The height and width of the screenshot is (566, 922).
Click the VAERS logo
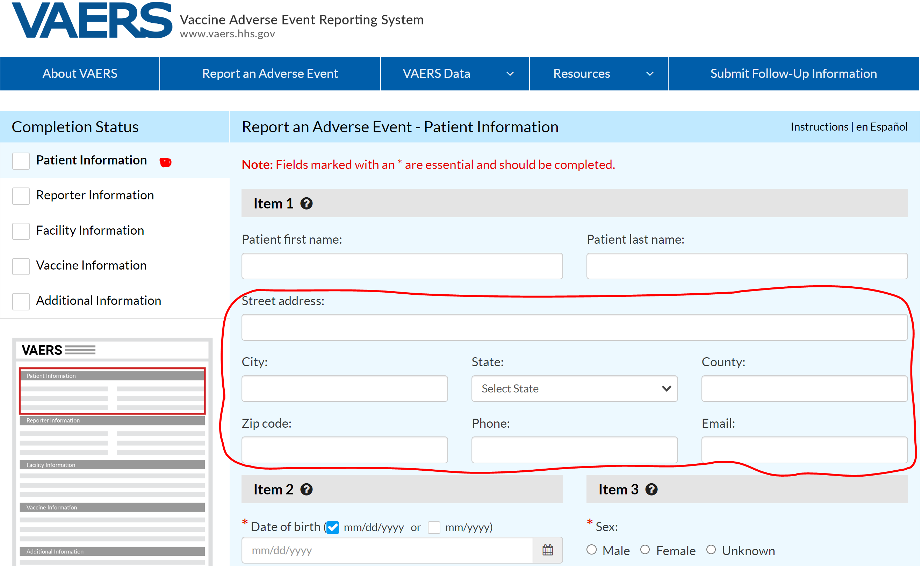pyautogui.click(x=92, y=20)
